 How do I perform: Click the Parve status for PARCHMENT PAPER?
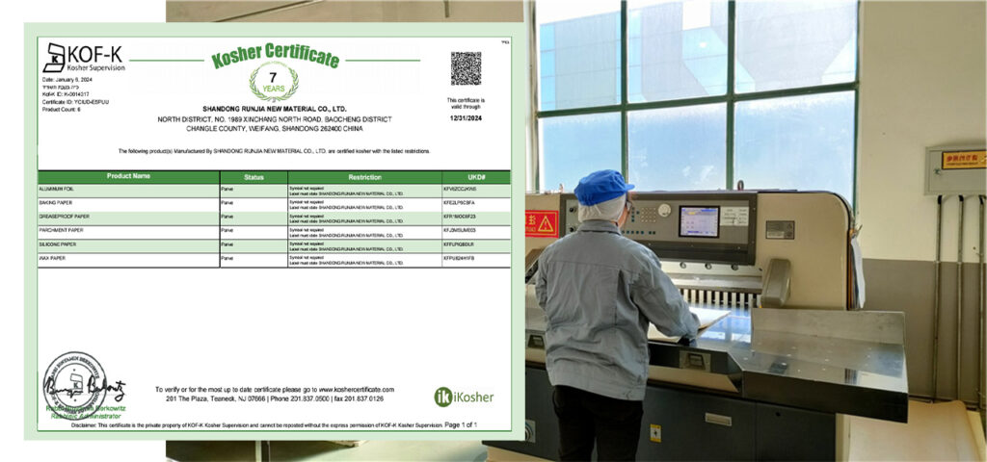coord(227,230)
